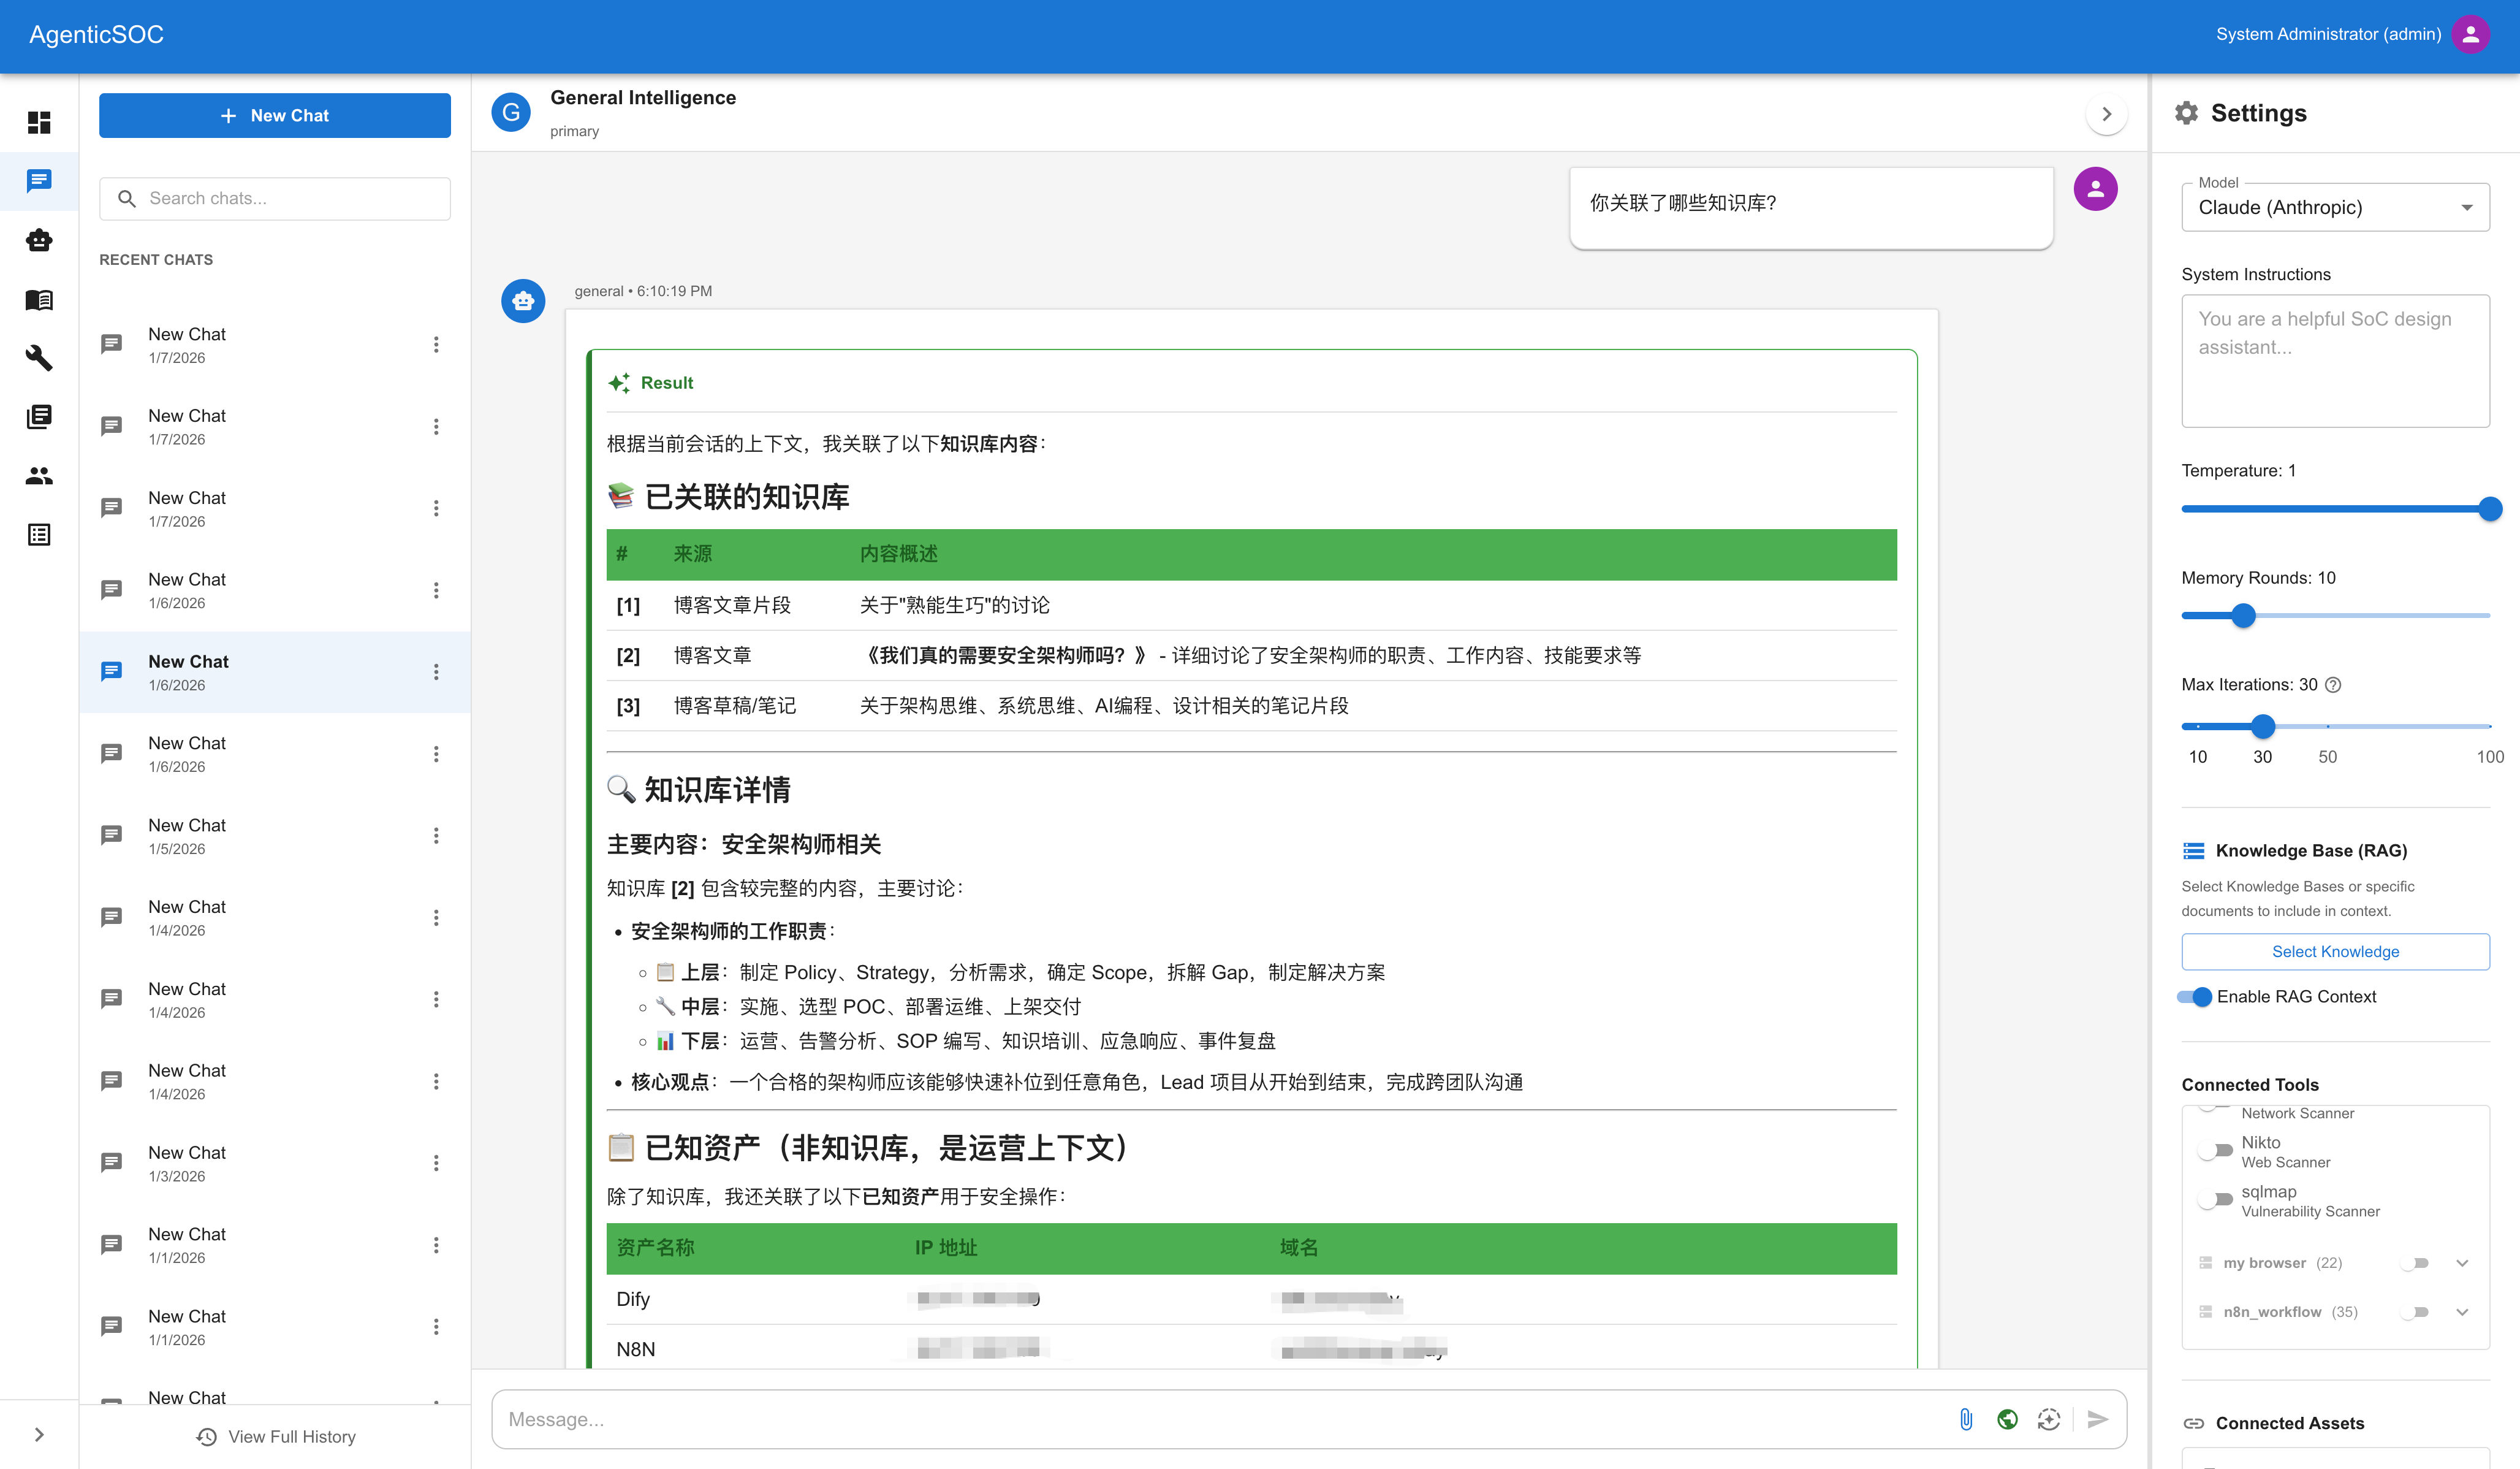Click the send message arrow icon

click(2098, 1419)
